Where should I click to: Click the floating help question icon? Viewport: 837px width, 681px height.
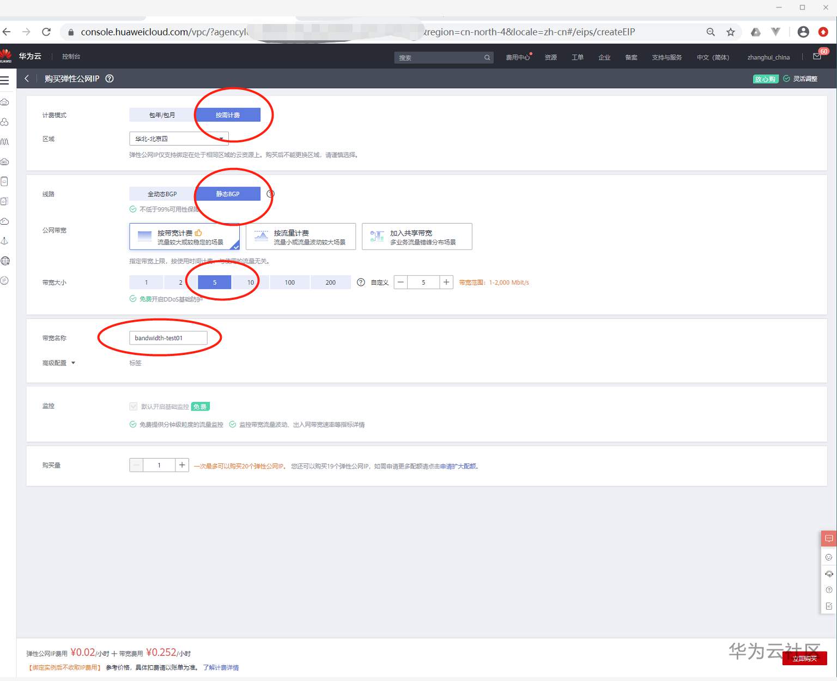pyautogui.click(x=829, y=590)
